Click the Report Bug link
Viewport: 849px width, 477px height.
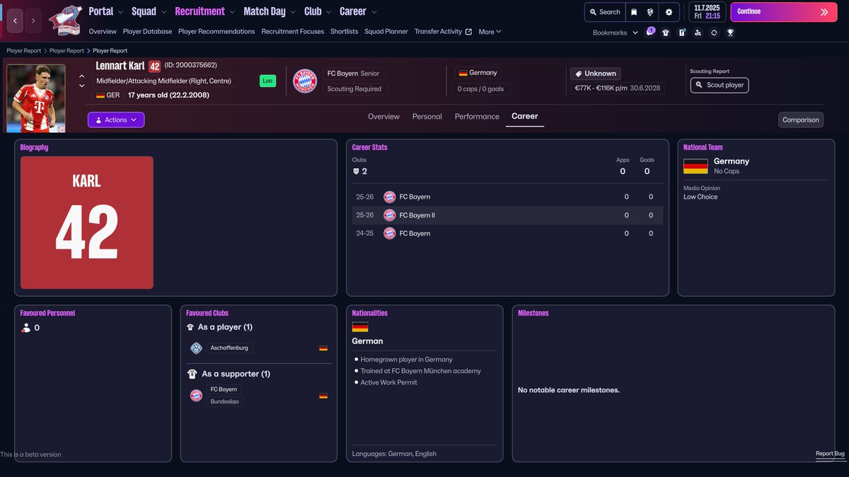tap(830, 454)
